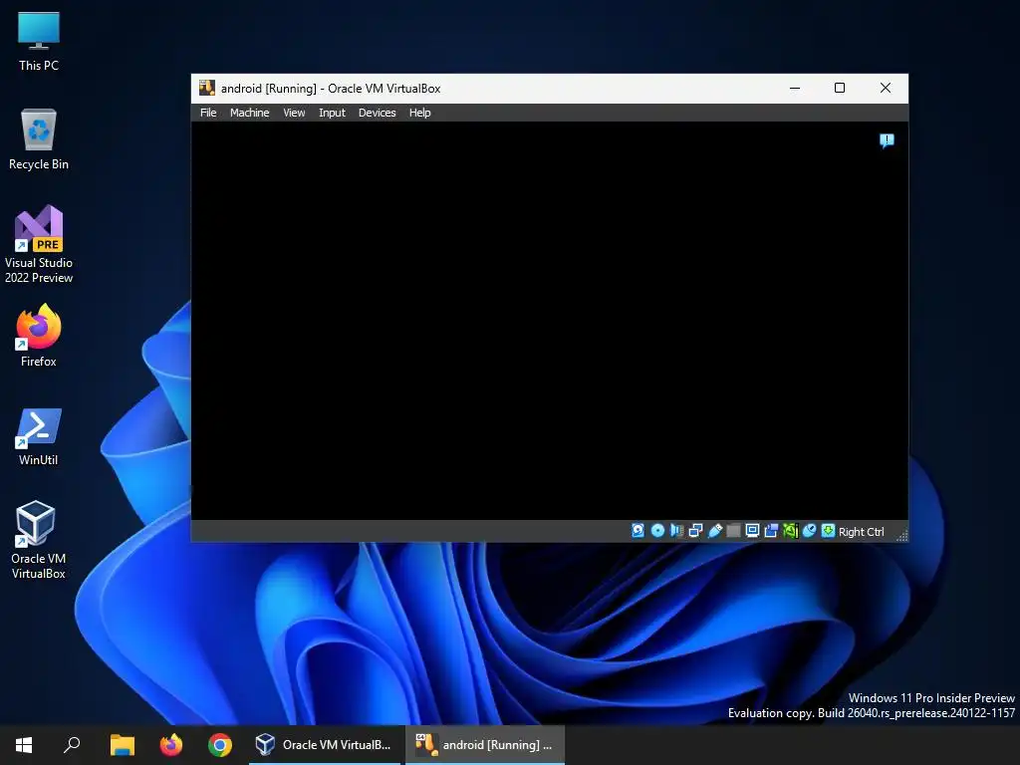Switch to Oracle VM VirtualBox Manager taskbar button
Screen dimensions: 1020x765
click(x=324, y=745)
